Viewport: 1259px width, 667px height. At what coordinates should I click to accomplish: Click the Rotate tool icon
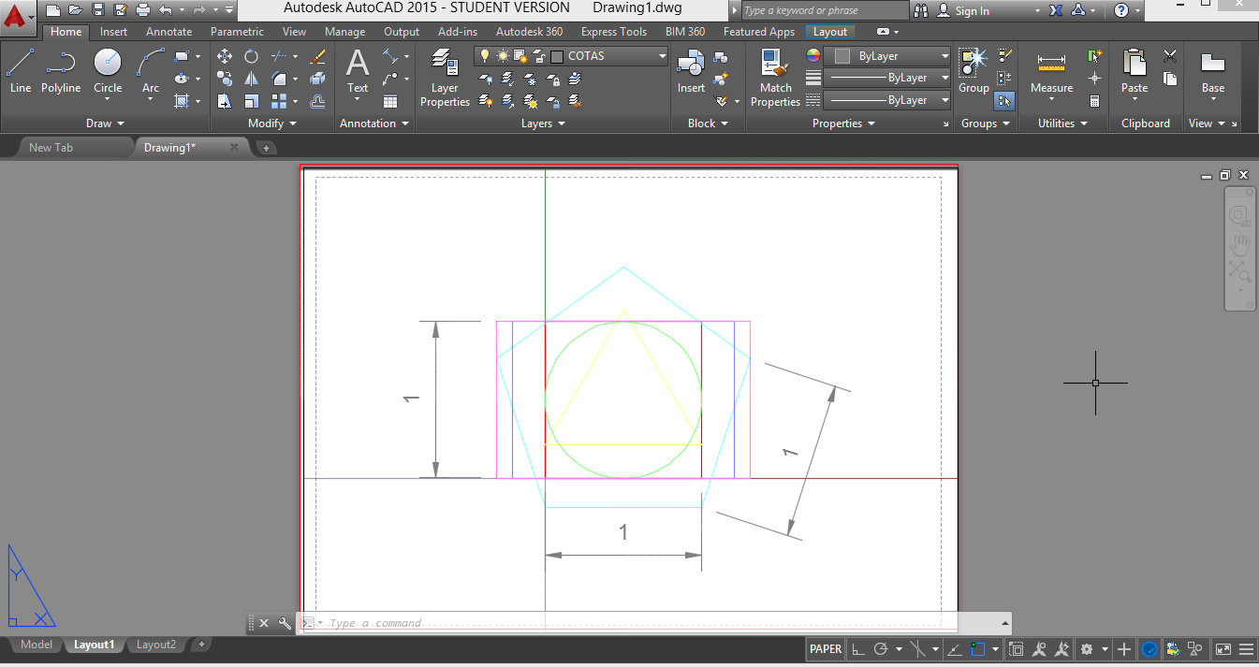point(251,56)
